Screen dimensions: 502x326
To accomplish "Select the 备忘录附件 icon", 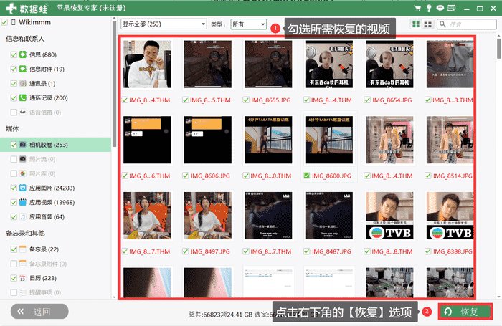I will 23,264.
